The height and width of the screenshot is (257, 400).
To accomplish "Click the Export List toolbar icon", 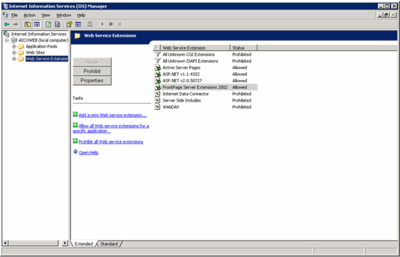I will 58,24.
